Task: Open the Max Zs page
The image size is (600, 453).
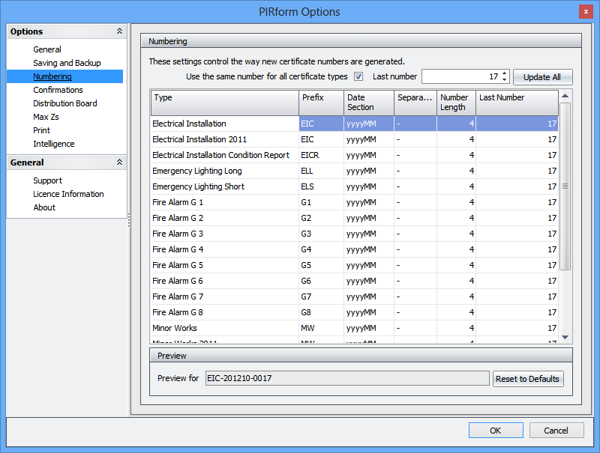Action: click(x=46, y=117)
